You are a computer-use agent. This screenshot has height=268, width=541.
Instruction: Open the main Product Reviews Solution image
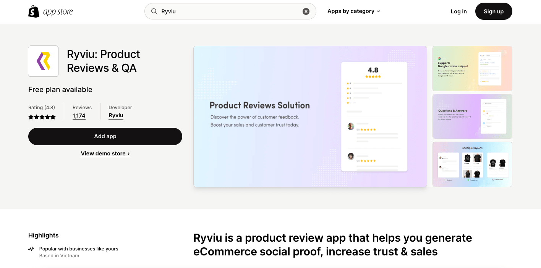pyautogui.click(x=310, y=116)
